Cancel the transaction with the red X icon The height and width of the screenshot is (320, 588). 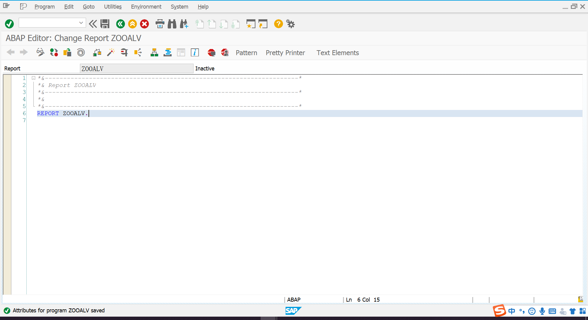144,24
